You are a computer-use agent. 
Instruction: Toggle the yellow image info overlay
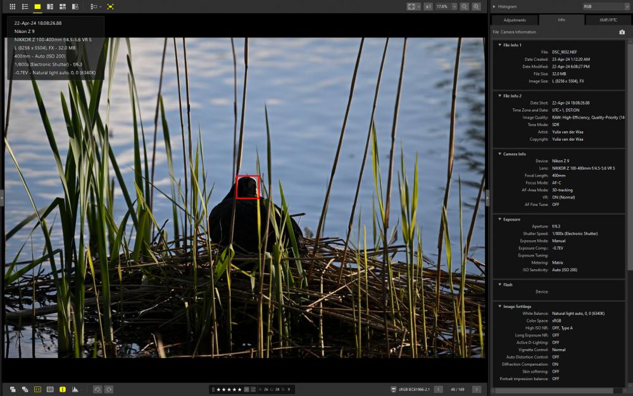pyautogui.click(x=63, y=389)
